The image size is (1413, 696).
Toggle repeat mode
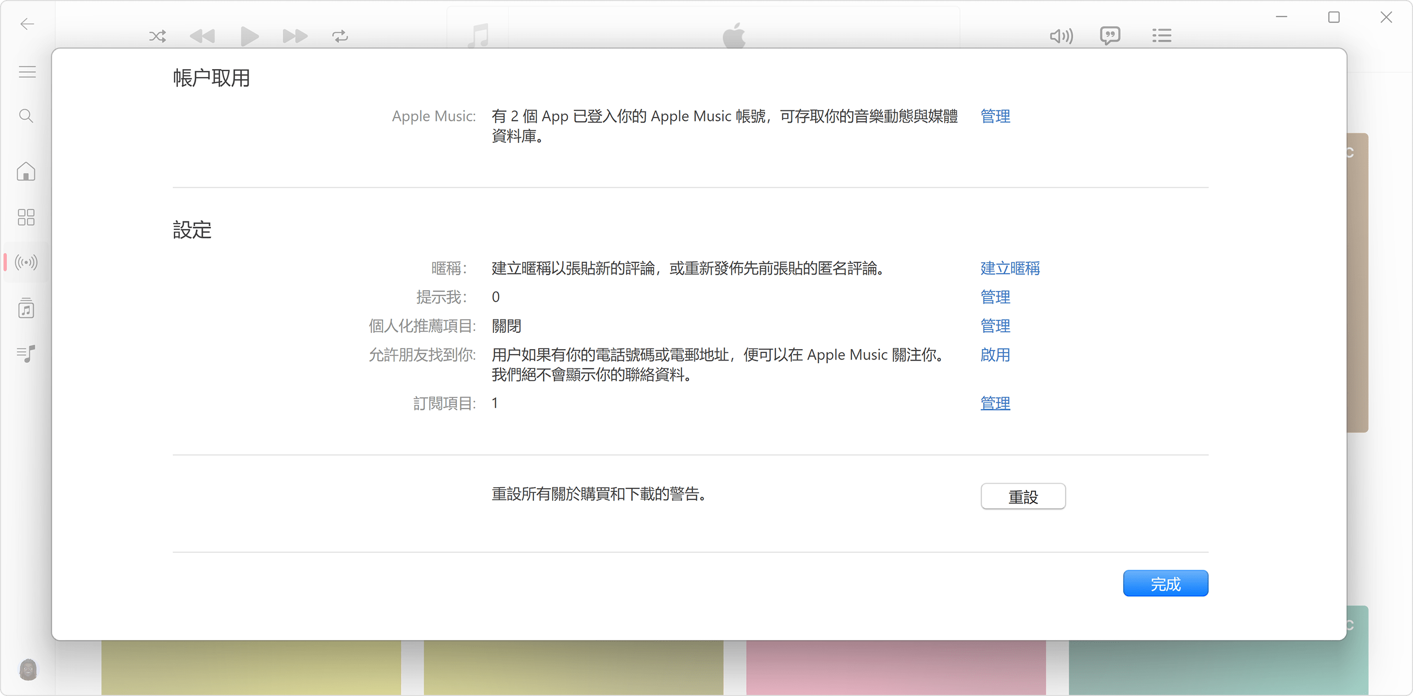[340, 36]
